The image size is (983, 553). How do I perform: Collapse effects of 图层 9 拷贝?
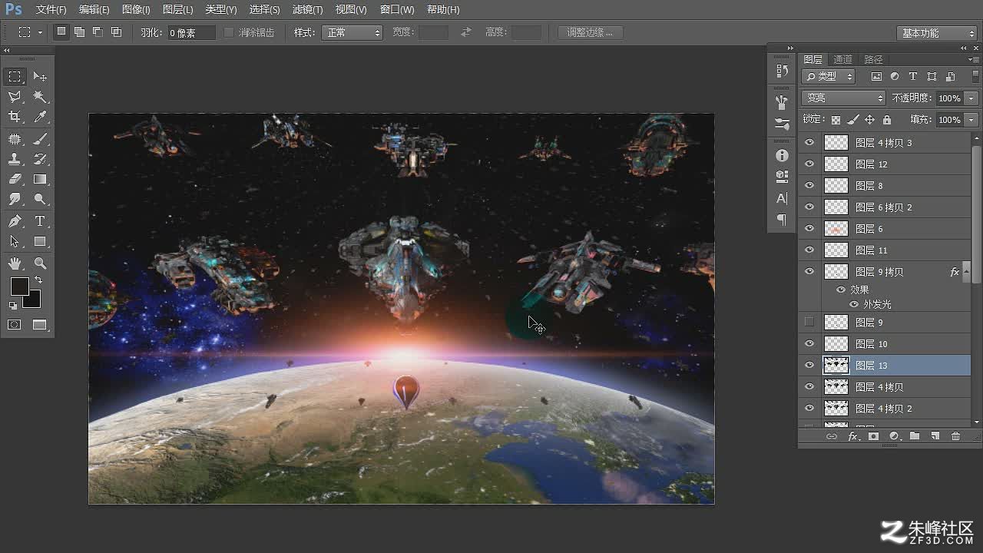point(966,272)
